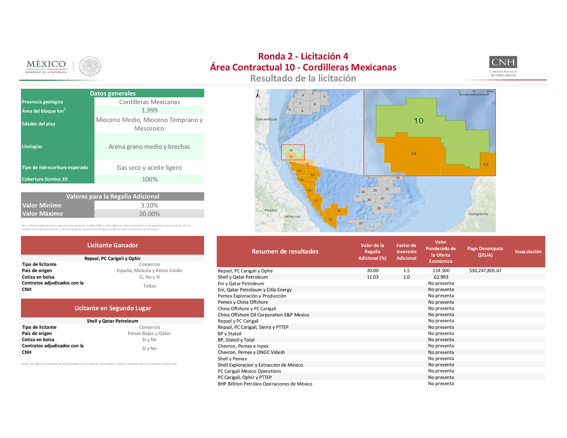
Task: Select orange block 11 in the inset map
Action: 413,154
